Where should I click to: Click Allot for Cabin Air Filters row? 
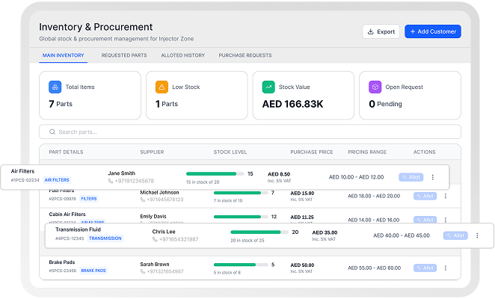pyautogui.click(x=425, y=220)
